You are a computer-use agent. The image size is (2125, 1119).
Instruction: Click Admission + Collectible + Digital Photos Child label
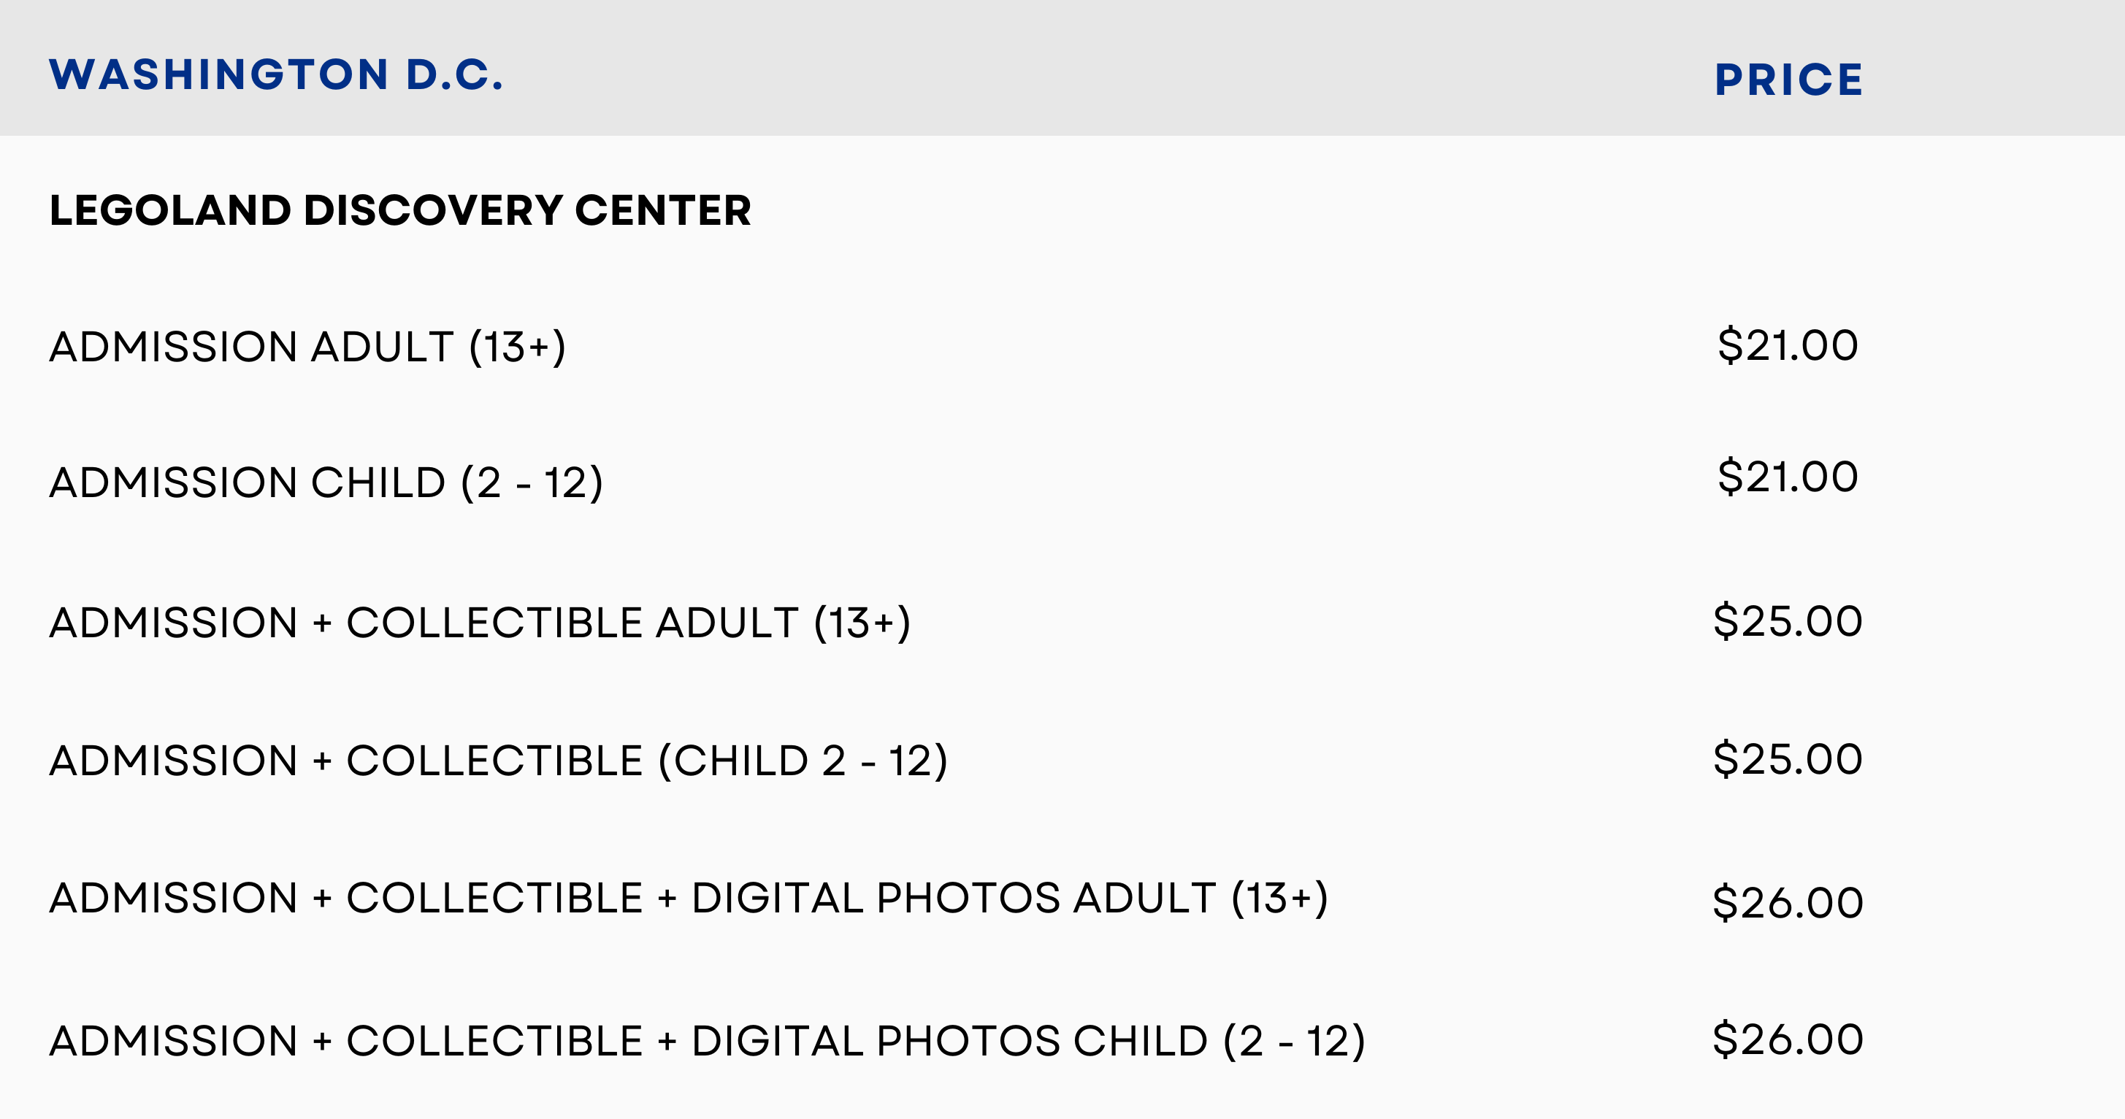[707, 1041]
